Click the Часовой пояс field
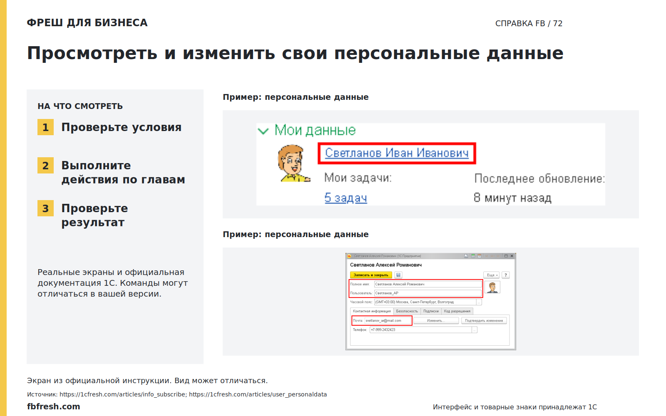This screenshot has height=416, width=666. pyautogui.click(x=425, y=302)
